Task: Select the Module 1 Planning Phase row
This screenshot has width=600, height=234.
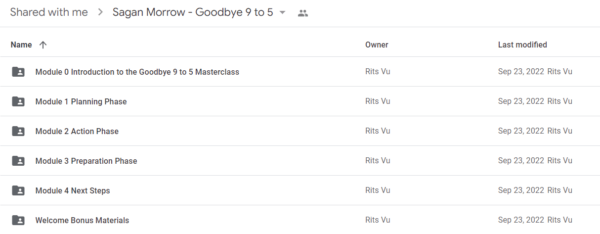Action: (x=300, y=101)
